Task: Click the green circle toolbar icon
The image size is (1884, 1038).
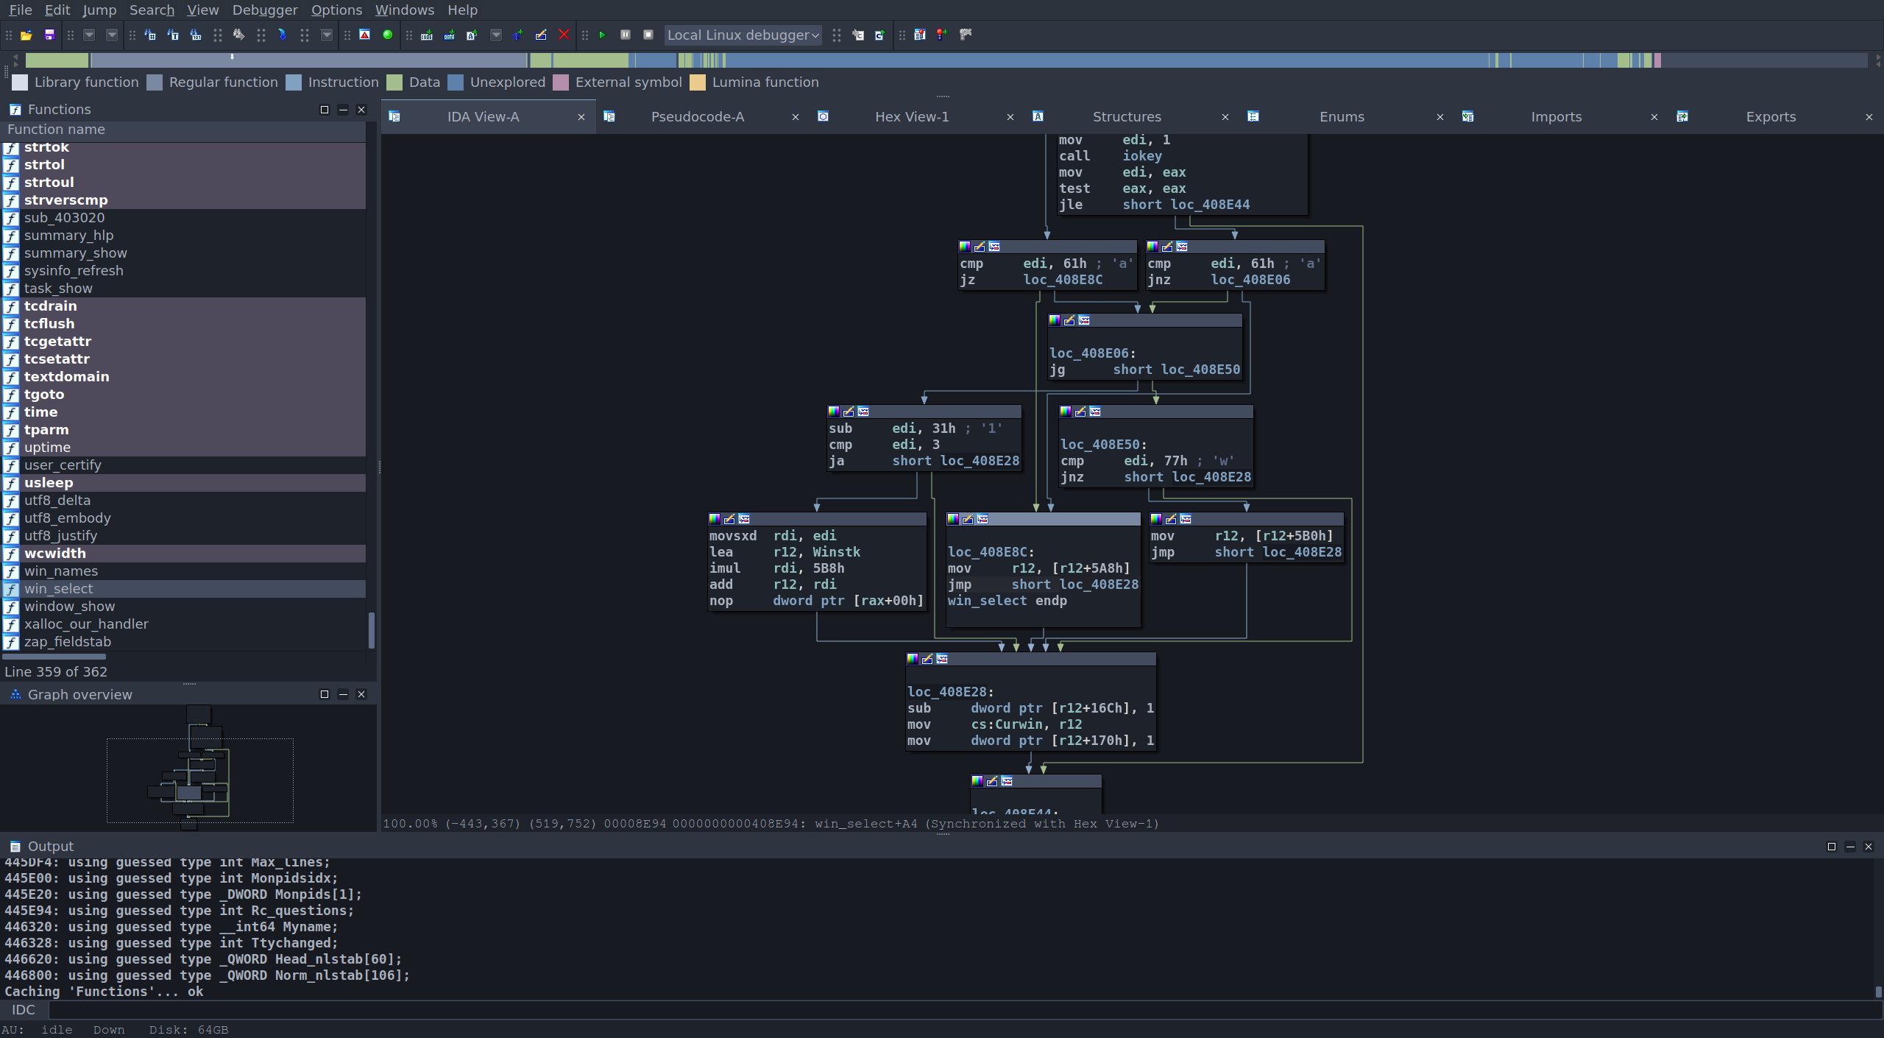Action: pyautogui.click(x=387, y=35)
